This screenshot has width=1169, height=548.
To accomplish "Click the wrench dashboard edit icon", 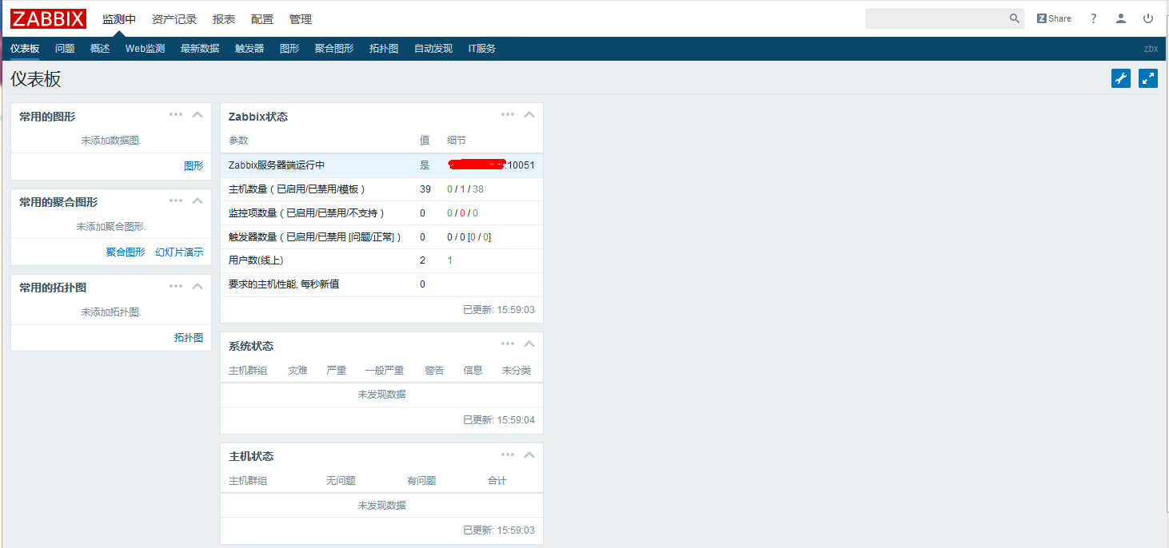I will (x=1121, y=78).
